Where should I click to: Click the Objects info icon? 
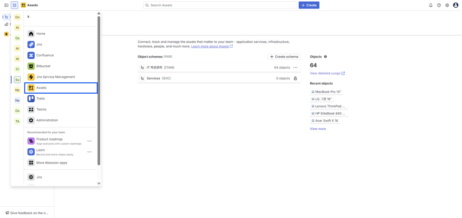[x=325, y=57]
